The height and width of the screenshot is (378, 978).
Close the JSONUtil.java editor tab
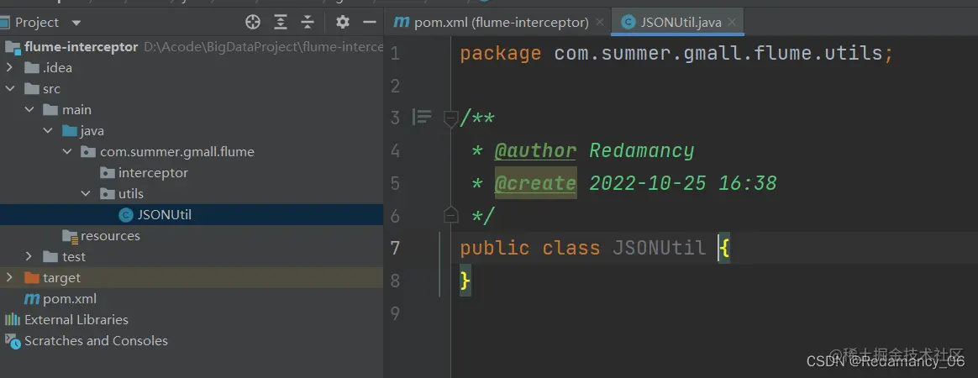[x=733, y=23]
